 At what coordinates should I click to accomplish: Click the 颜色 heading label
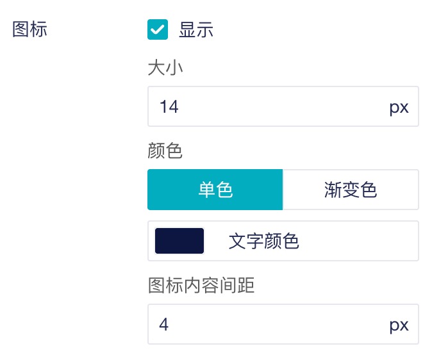[x=165, y=151]
